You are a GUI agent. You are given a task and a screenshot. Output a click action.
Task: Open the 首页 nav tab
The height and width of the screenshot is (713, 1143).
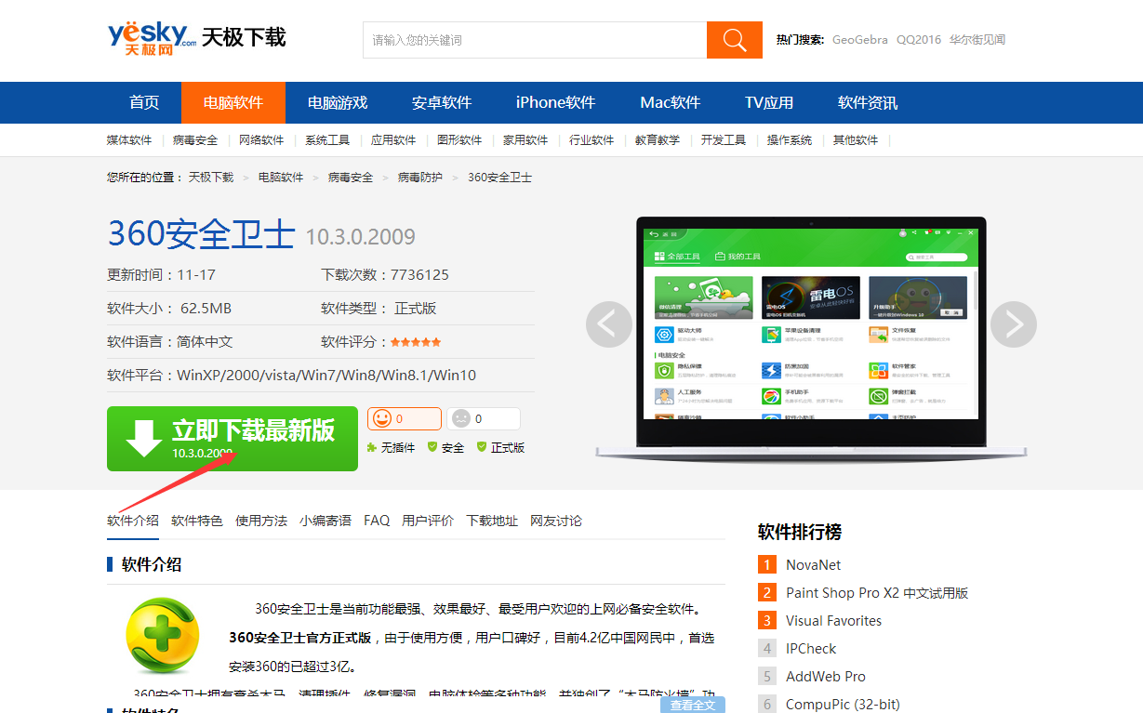[144, 102]
